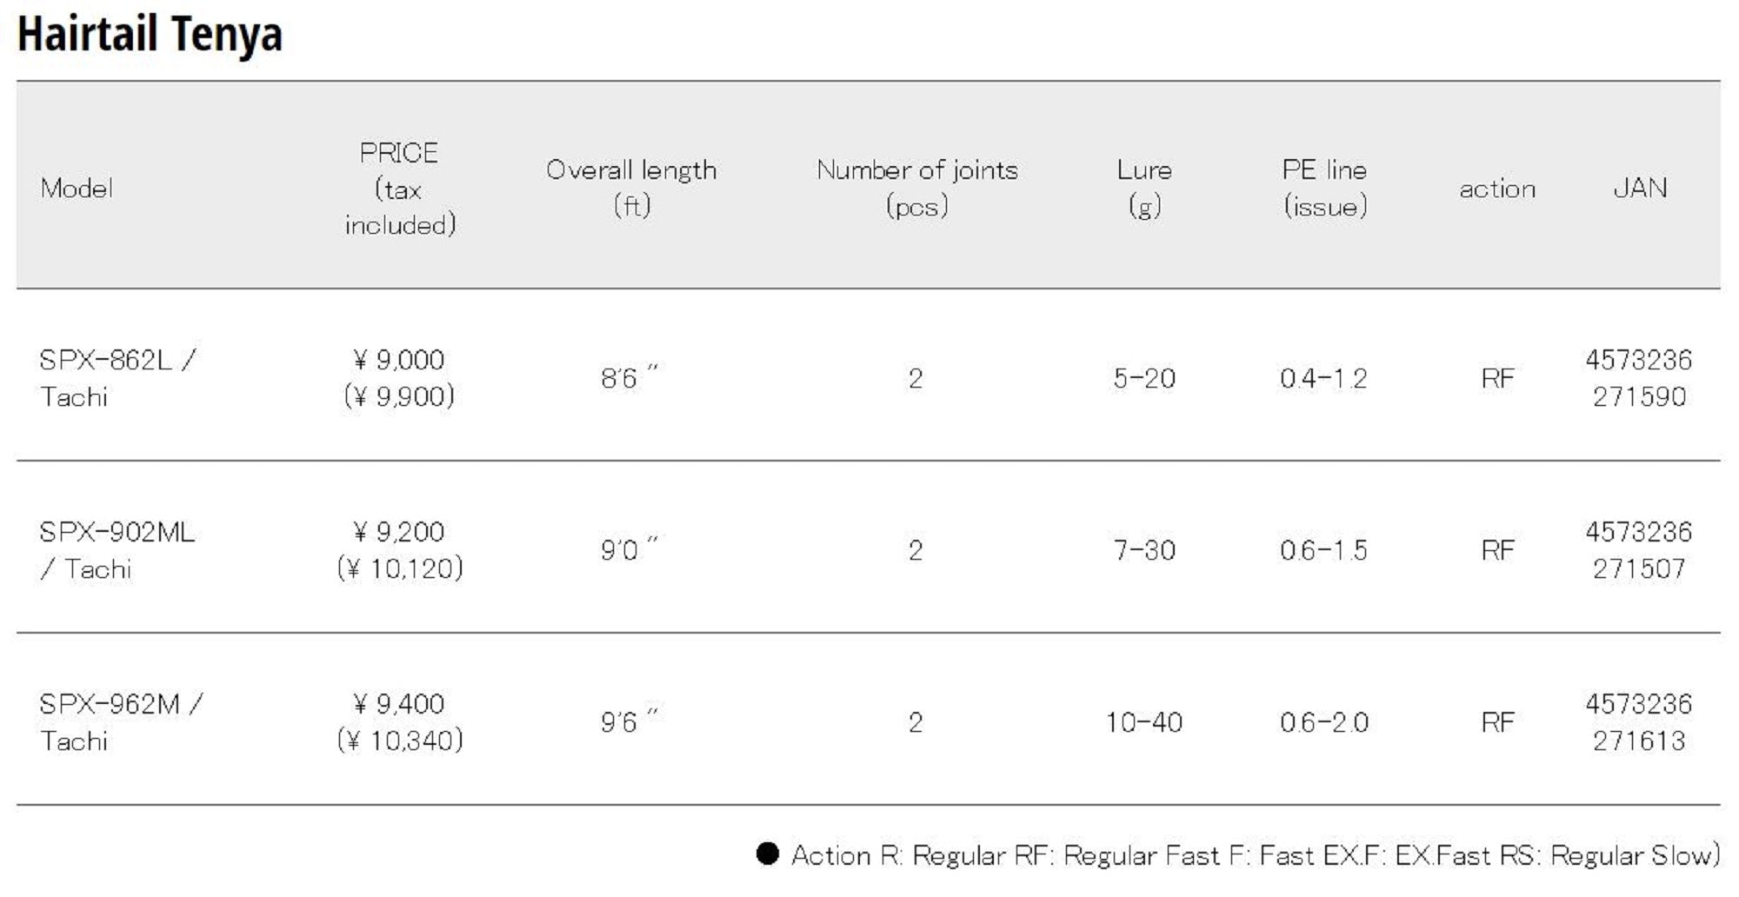1739x897 pixels.
Task: Click the Hairtail Tenya heading
Action: pos(150,35)
